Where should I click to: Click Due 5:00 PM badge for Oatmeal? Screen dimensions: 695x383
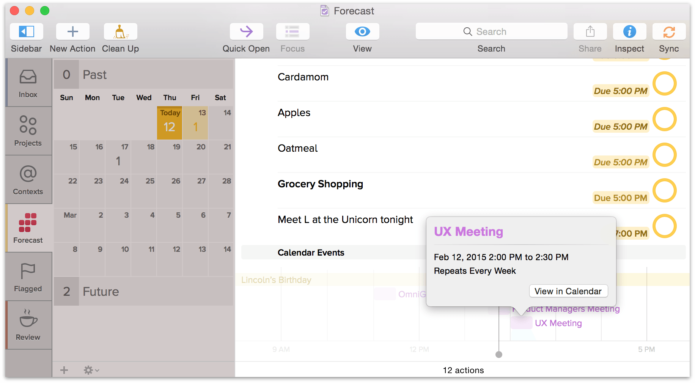621,162
